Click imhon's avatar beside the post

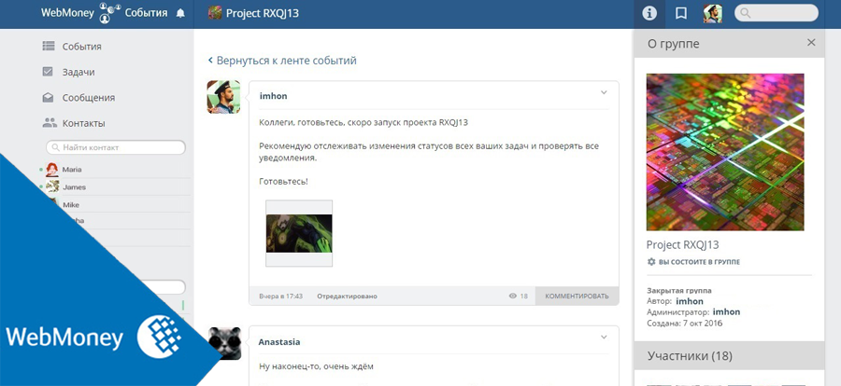point(223,97)
